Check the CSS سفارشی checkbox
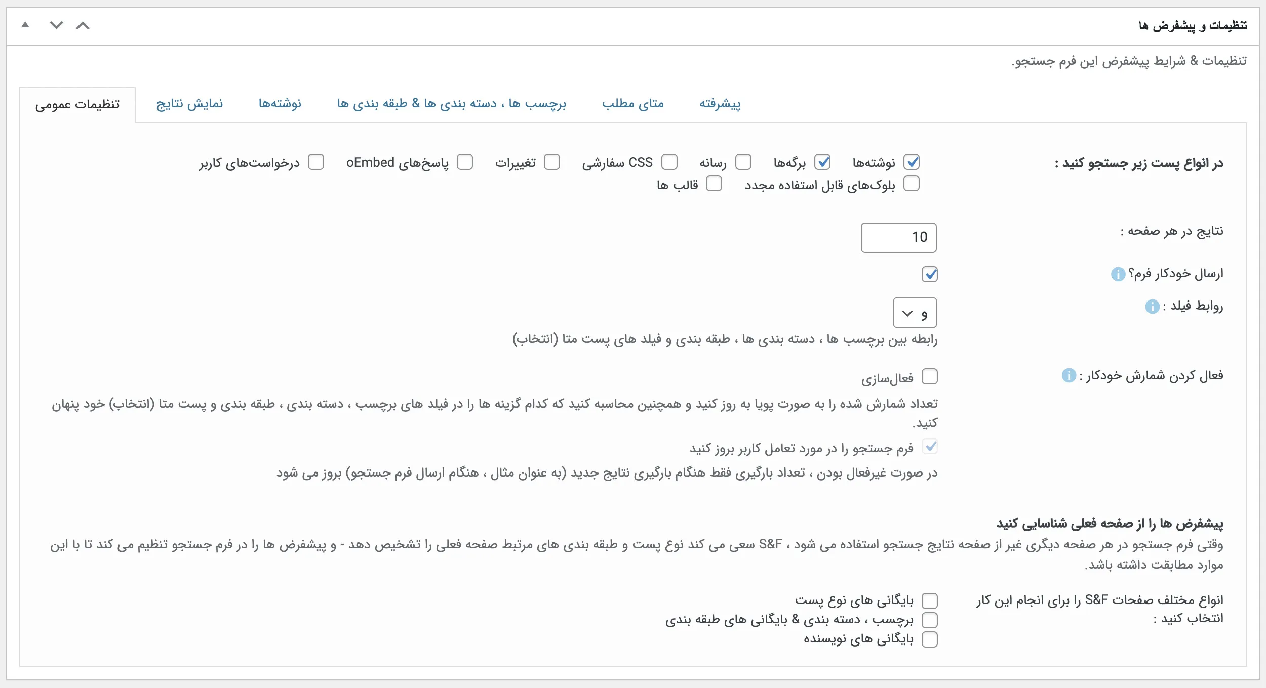Screen dimensions: 1266x688 click(x=669, y=162)
